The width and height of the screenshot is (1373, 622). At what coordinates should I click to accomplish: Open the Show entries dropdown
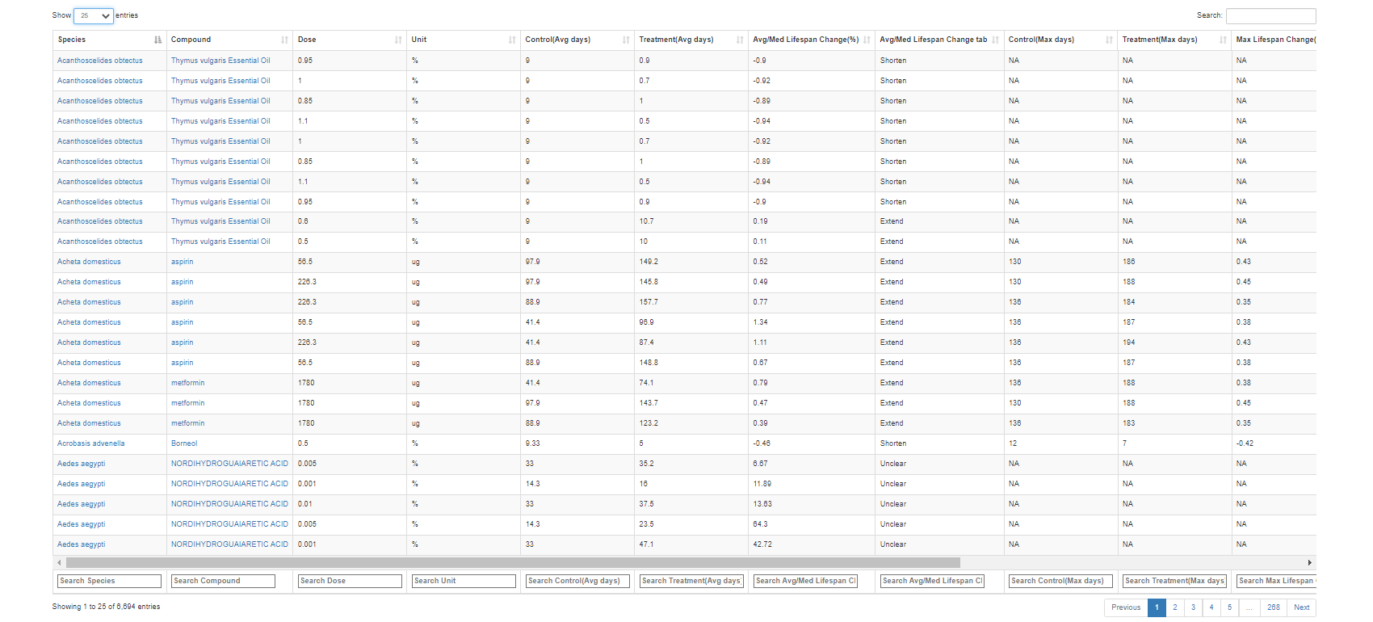click(x=94, y=15)
